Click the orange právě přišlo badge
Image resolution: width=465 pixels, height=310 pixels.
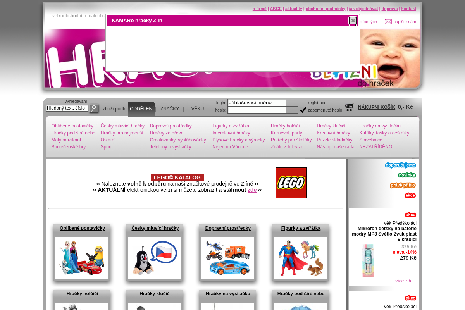tap(403, 185)
